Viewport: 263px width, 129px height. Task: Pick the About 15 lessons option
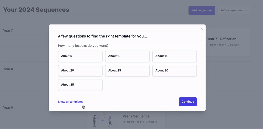coord(175,56)
